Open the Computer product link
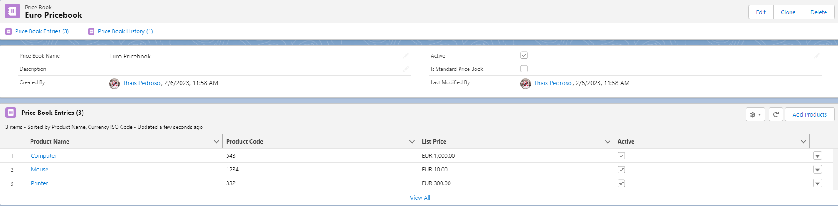 44,156
